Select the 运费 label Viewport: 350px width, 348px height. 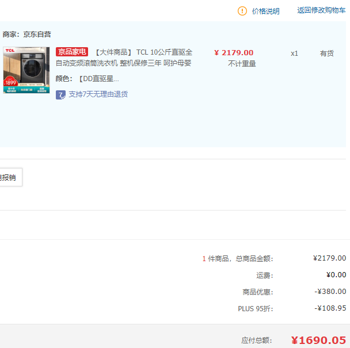[265, 276]
